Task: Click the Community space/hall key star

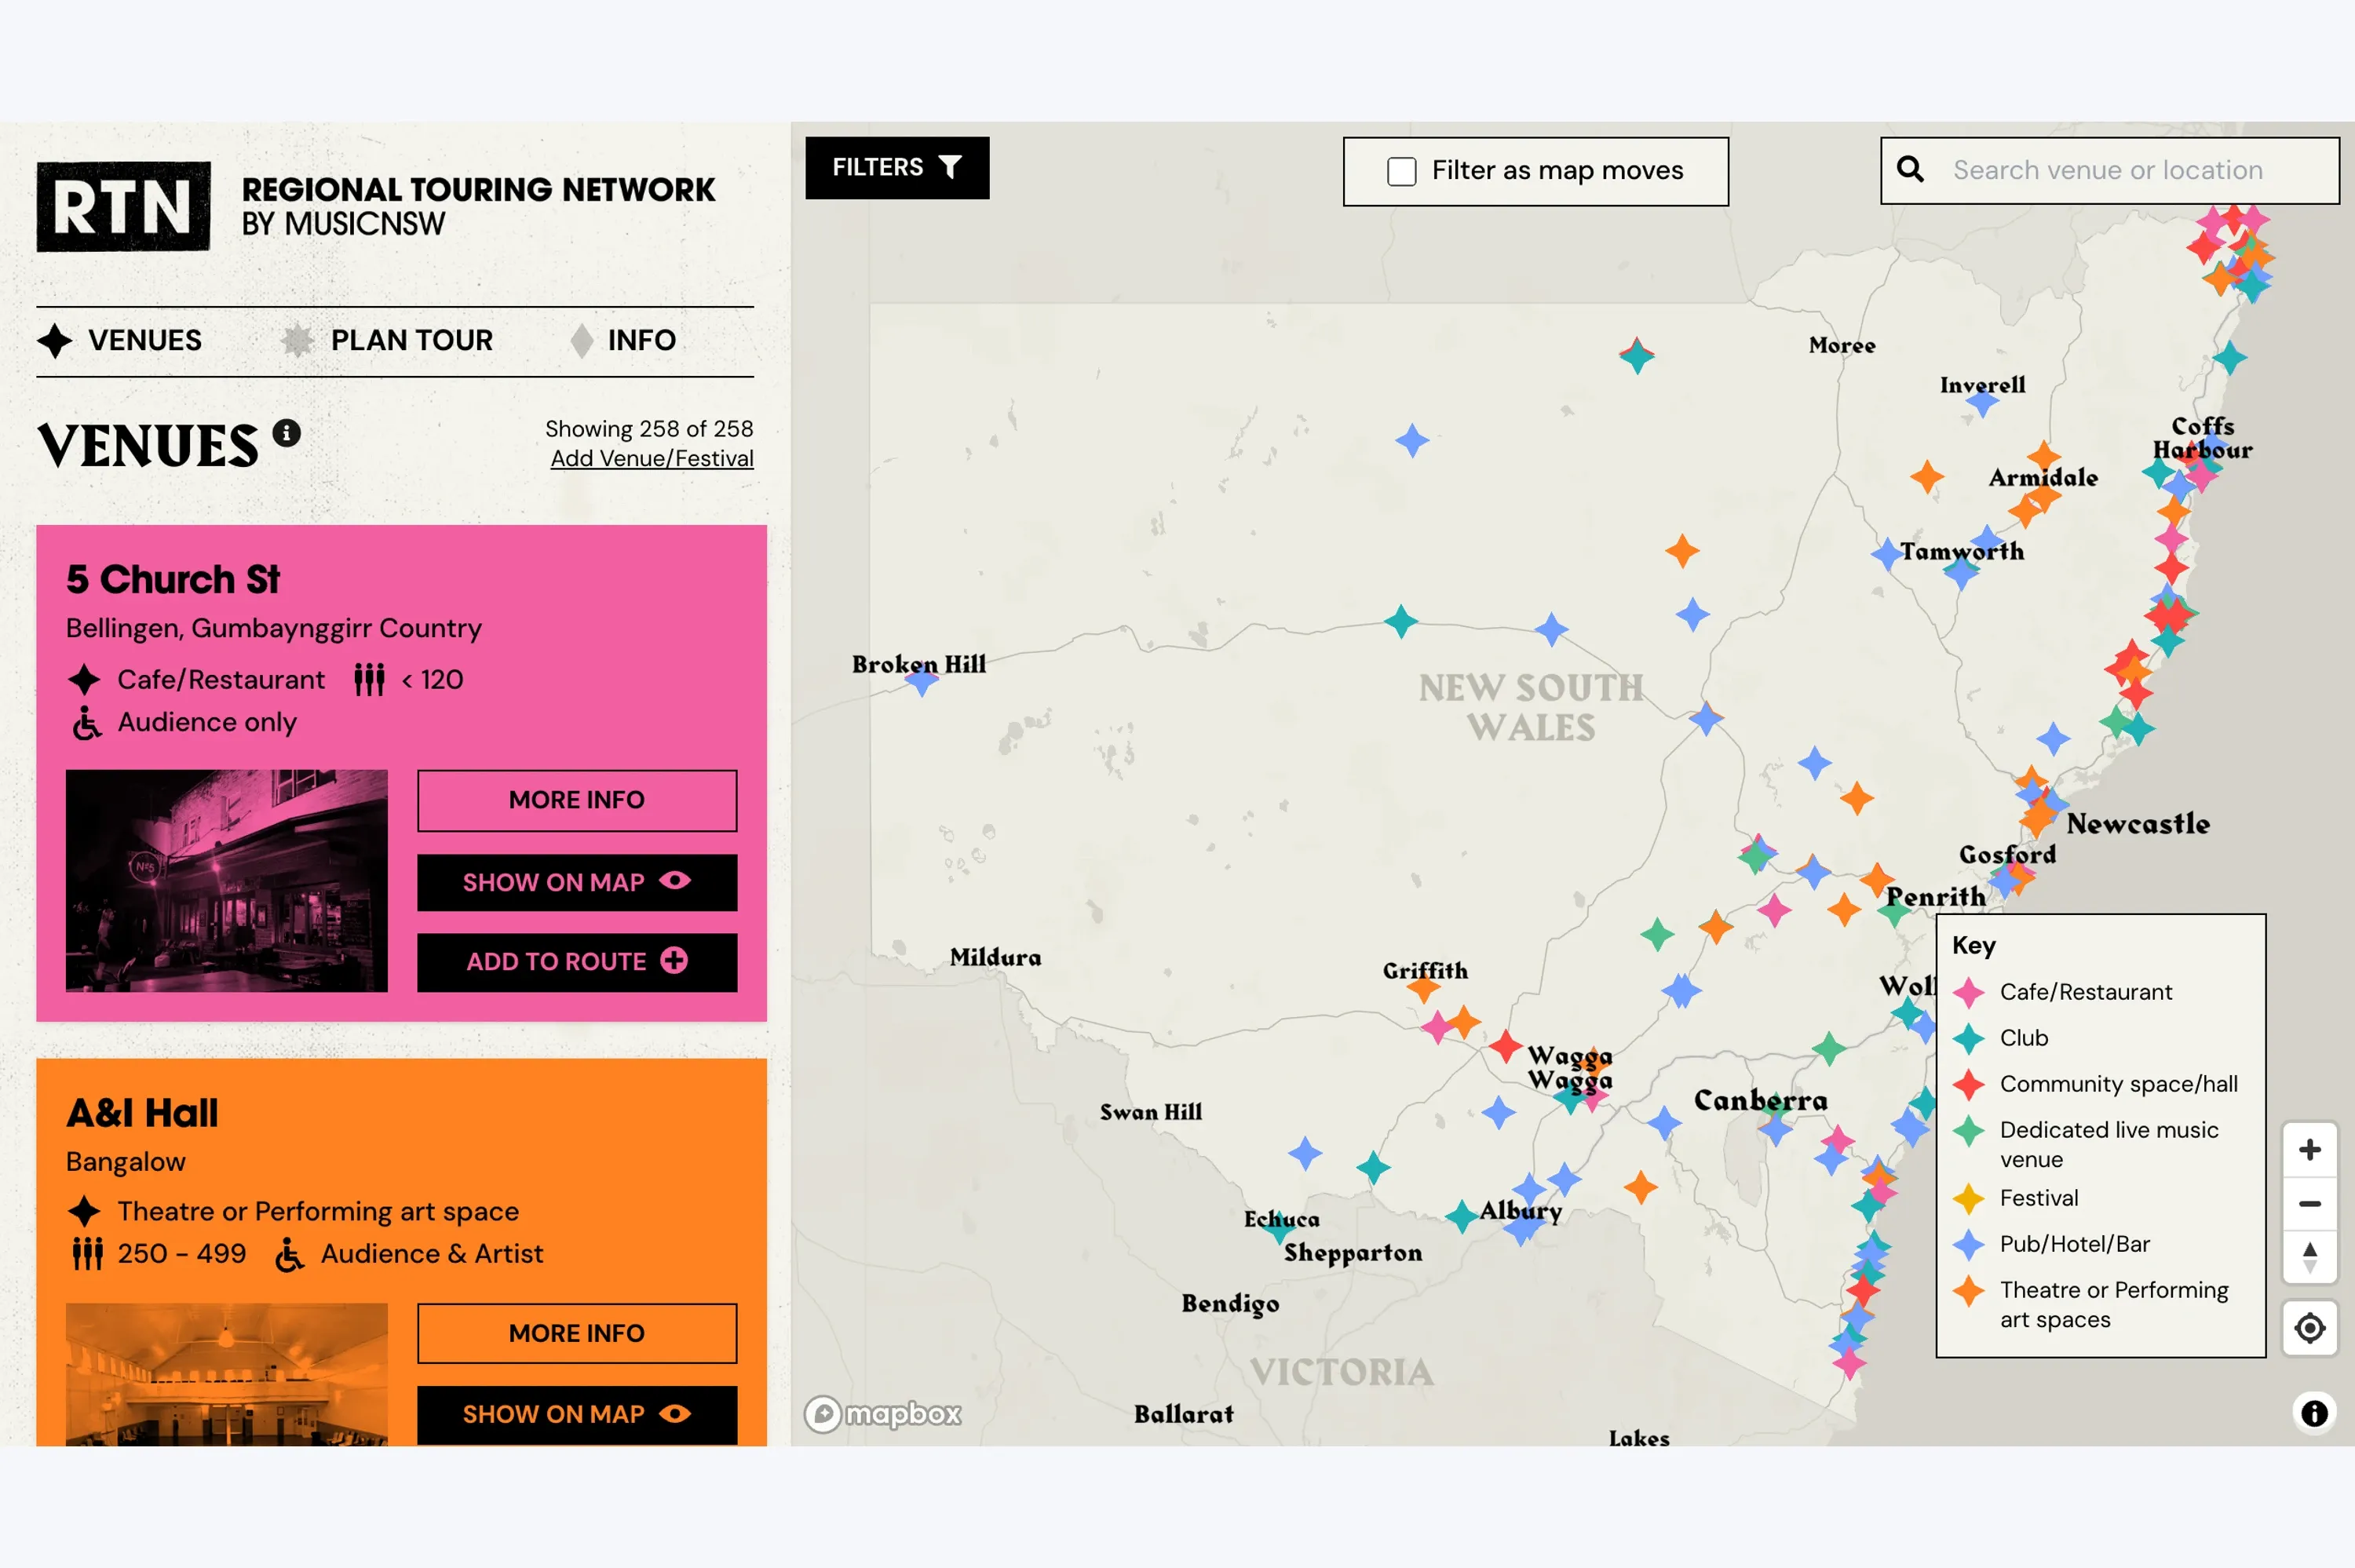Action: point(1969,1085)
